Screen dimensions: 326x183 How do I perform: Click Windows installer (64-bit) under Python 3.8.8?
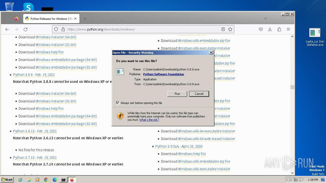(x=56, y=94)
